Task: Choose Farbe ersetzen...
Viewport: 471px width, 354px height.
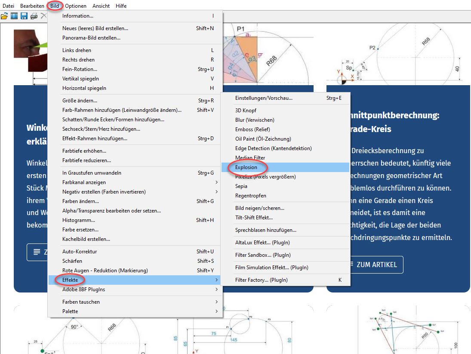Action: (x=135, y=229)
